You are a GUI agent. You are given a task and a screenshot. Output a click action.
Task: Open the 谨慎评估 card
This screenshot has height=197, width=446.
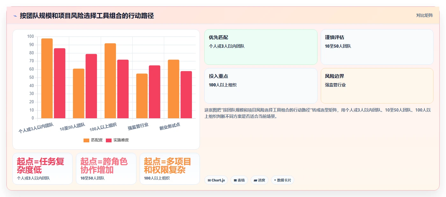click(x=377, y=47)
